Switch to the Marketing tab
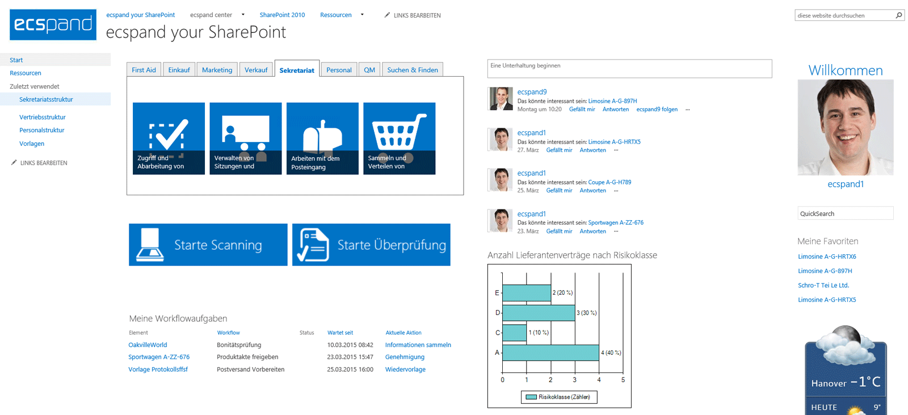908x415 pixels. tap(217, 70)
